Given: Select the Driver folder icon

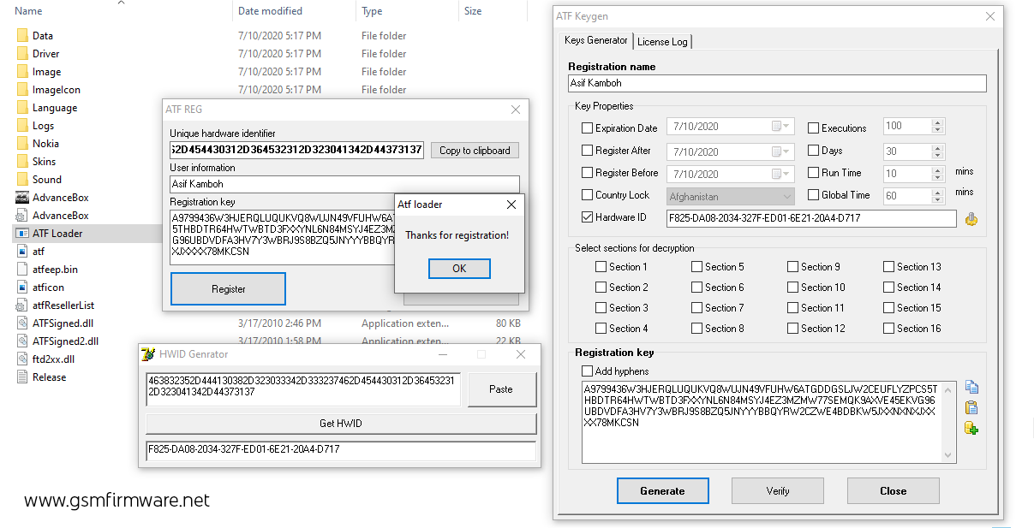Looking at the screenshot, I should click(x=22, y=54).
